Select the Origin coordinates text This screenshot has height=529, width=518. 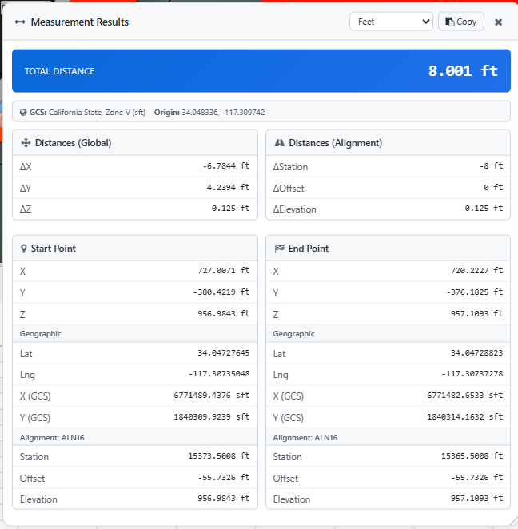pyautogui.click(x=223, y=113)
